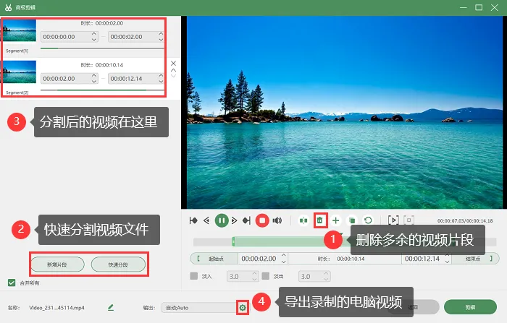Increase the fade-in duration value

[x=254, y=274]
